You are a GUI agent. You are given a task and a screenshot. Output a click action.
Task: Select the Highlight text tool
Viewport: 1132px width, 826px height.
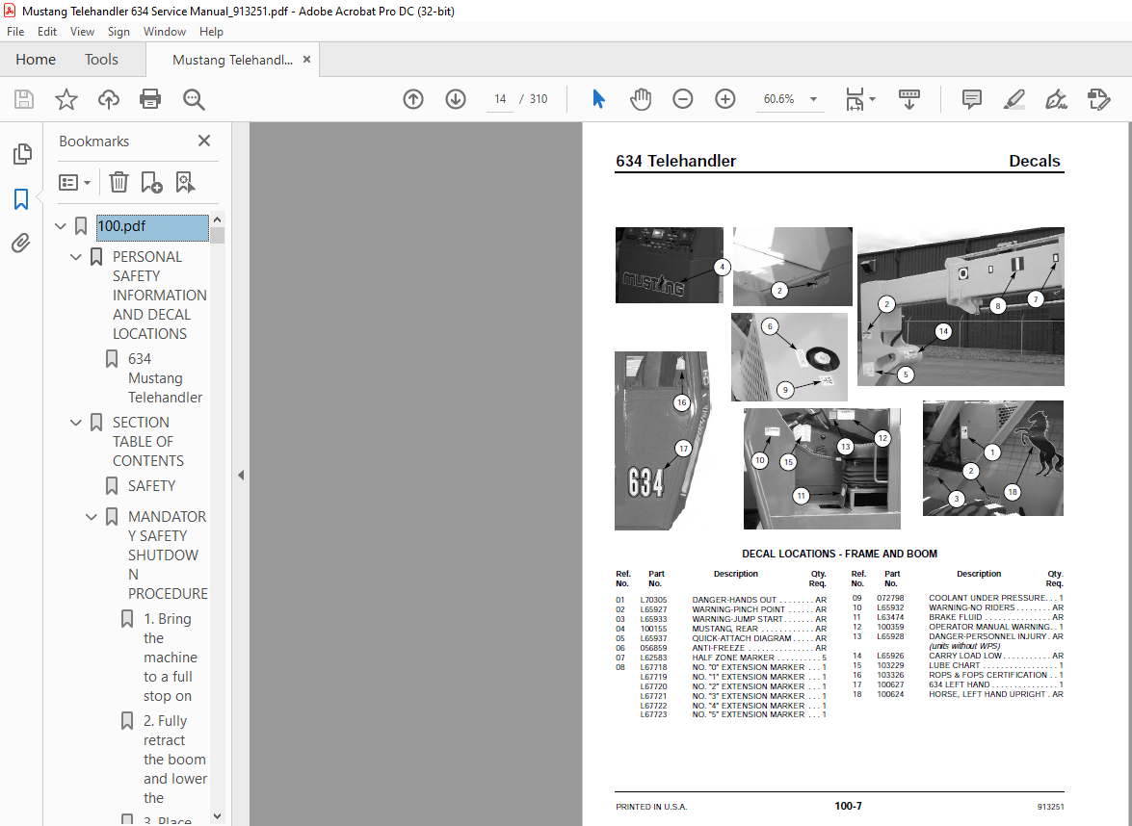[1014, 99]
